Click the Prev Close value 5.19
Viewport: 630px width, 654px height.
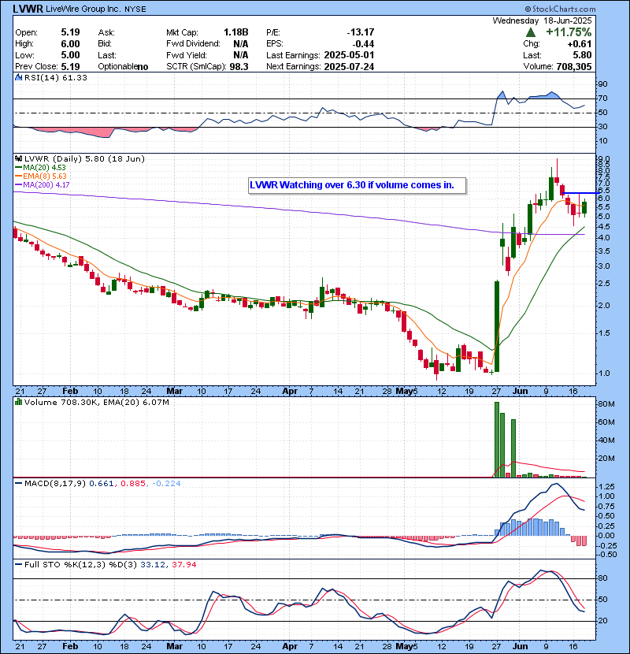click(70, 67)
